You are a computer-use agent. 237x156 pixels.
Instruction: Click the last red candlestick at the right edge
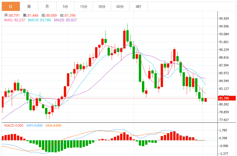(x=205, y=100)
